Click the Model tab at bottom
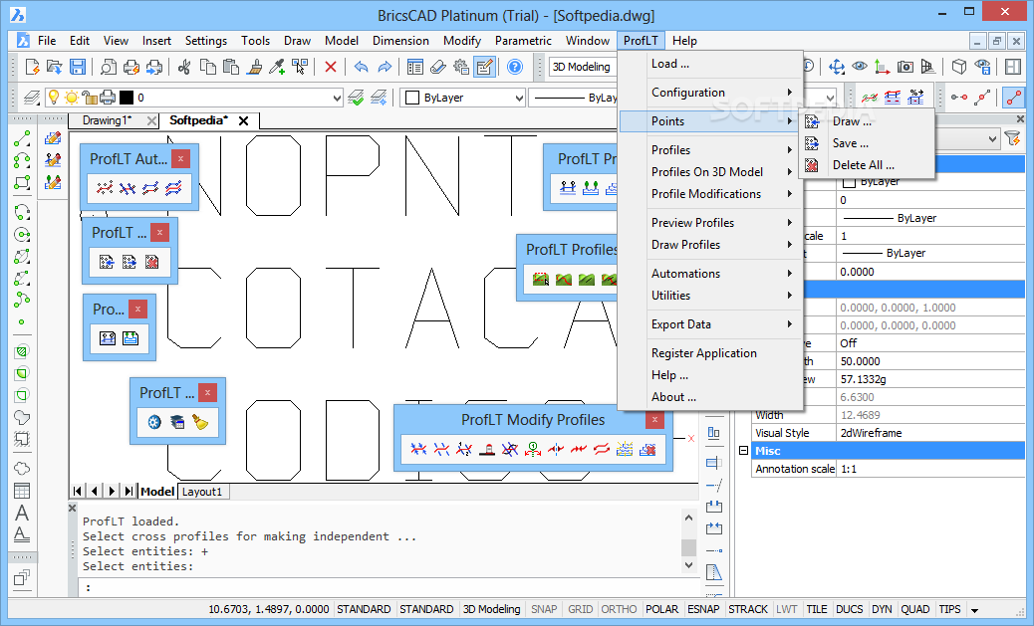Screen dimensions: 1034x626 click(157, 492)
